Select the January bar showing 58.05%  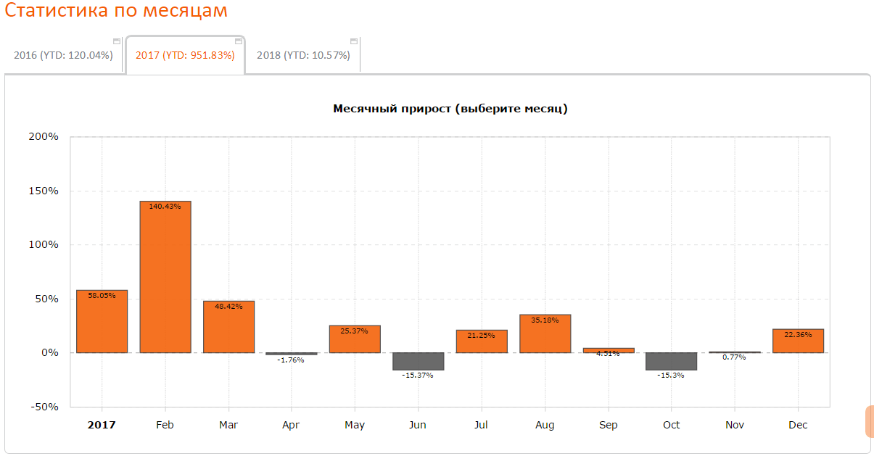[x=102, y=322]
